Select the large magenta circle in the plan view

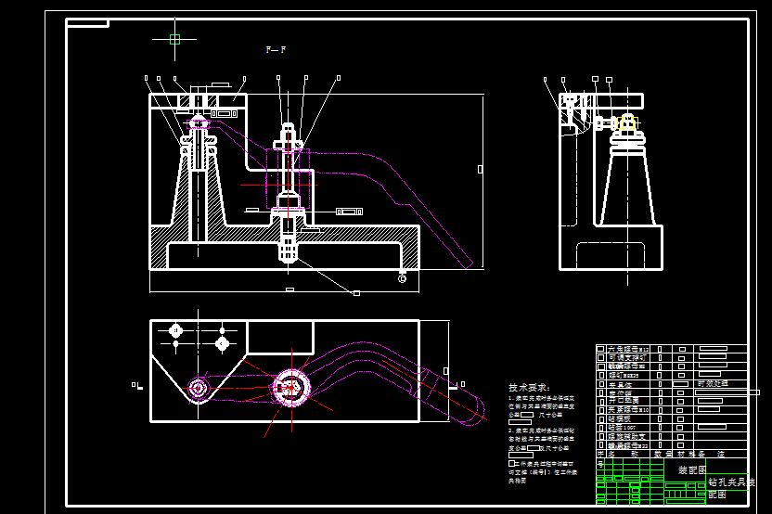[x=292, y=388]
